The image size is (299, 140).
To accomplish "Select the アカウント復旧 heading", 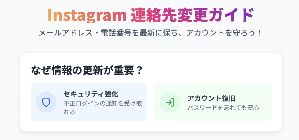I will pyautogui.click(x=211, y=98).
